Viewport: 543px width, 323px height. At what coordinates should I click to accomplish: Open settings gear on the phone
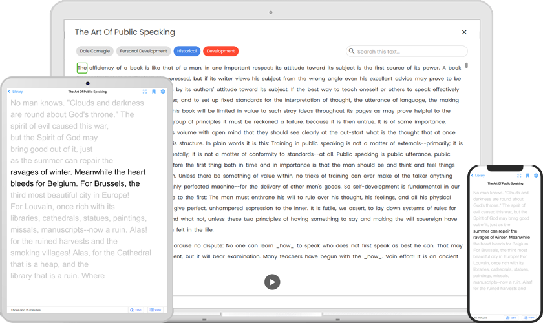pyautogui.click(x=536, y=176)
